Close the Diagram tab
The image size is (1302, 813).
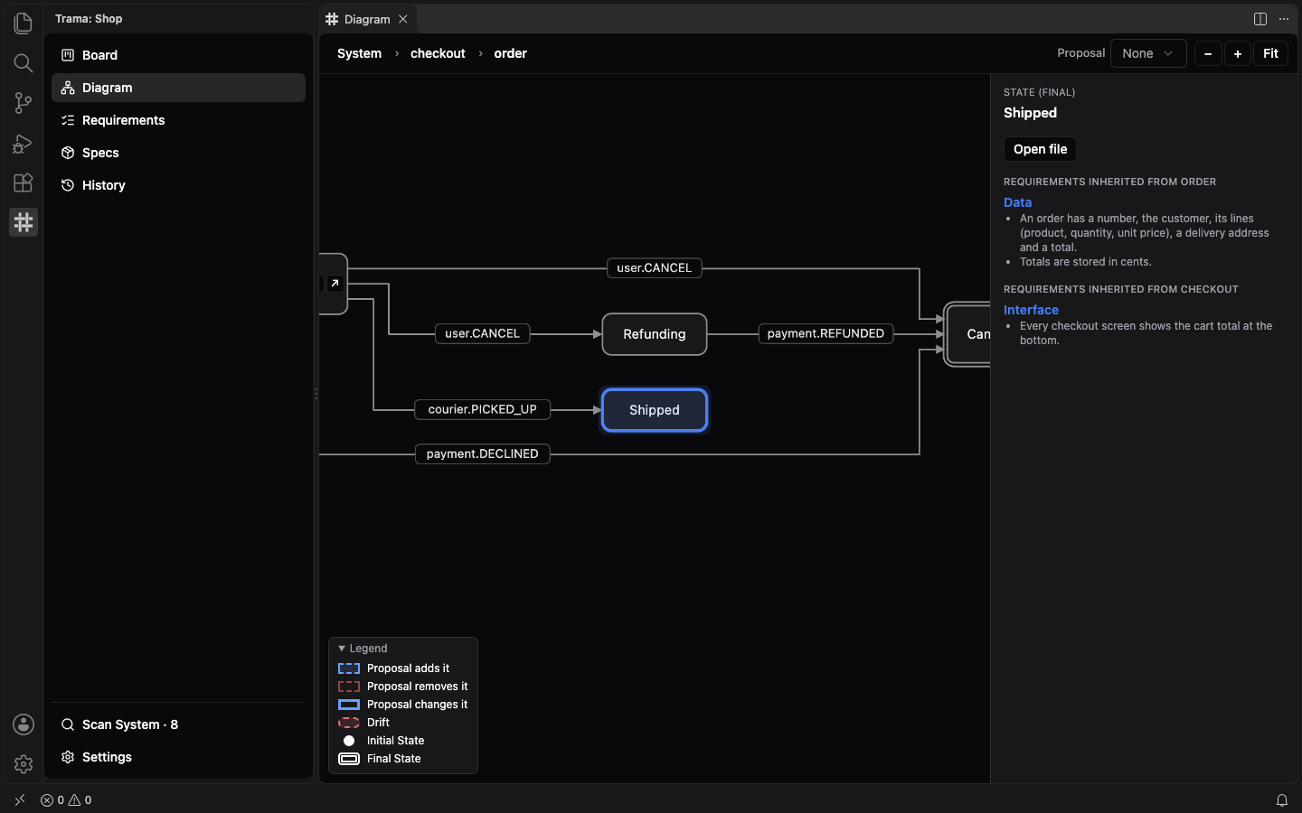pyautogui.click(x=403, y=19)
